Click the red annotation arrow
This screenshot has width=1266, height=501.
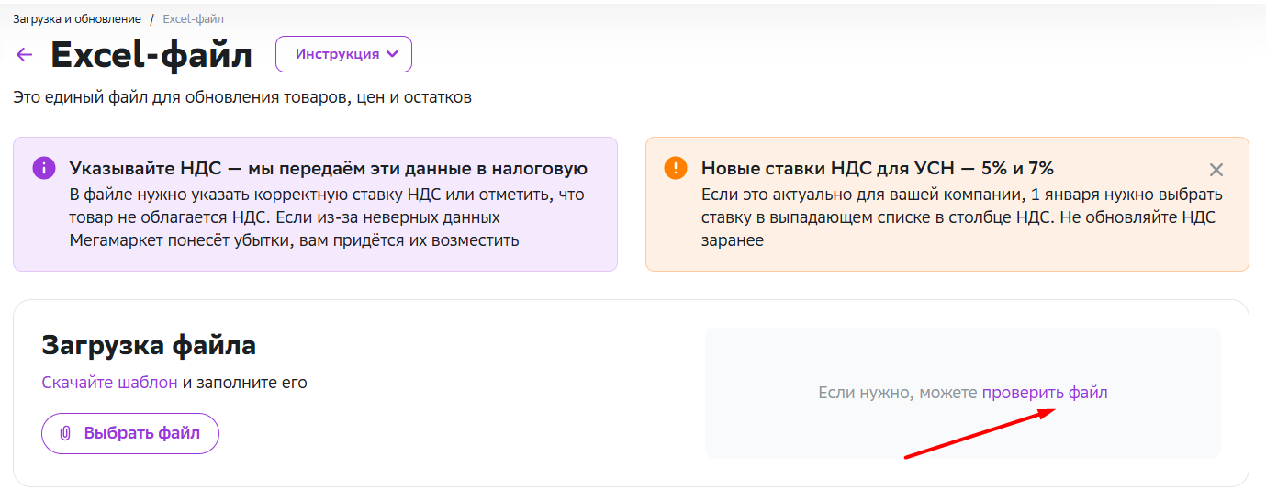pos(979,432)
